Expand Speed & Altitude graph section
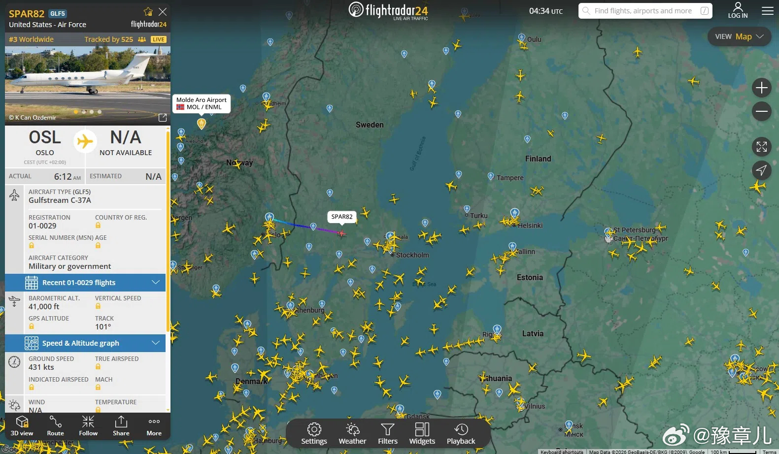The height and width of the screenshot is (454, 779). tap(85, 343)
